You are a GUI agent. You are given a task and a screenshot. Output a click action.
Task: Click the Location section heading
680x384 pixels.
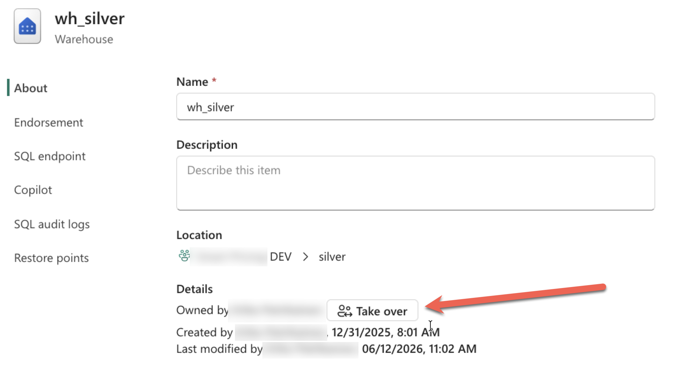[199, 235]
